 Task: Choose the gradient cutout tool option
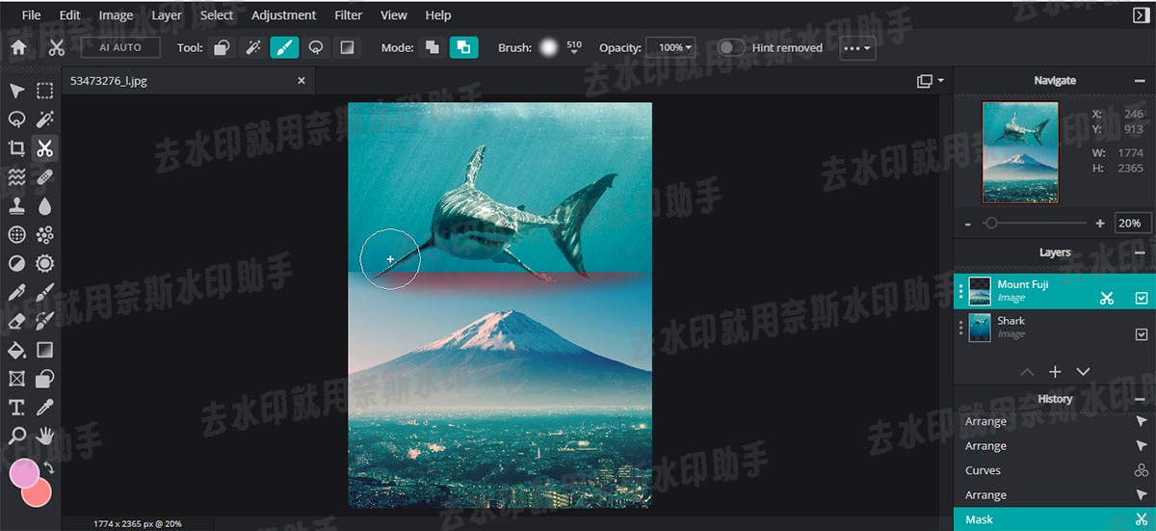(x=347, y=47)
